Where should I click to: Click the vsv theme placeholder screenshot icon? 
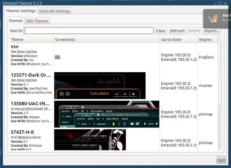click(57, 57)
